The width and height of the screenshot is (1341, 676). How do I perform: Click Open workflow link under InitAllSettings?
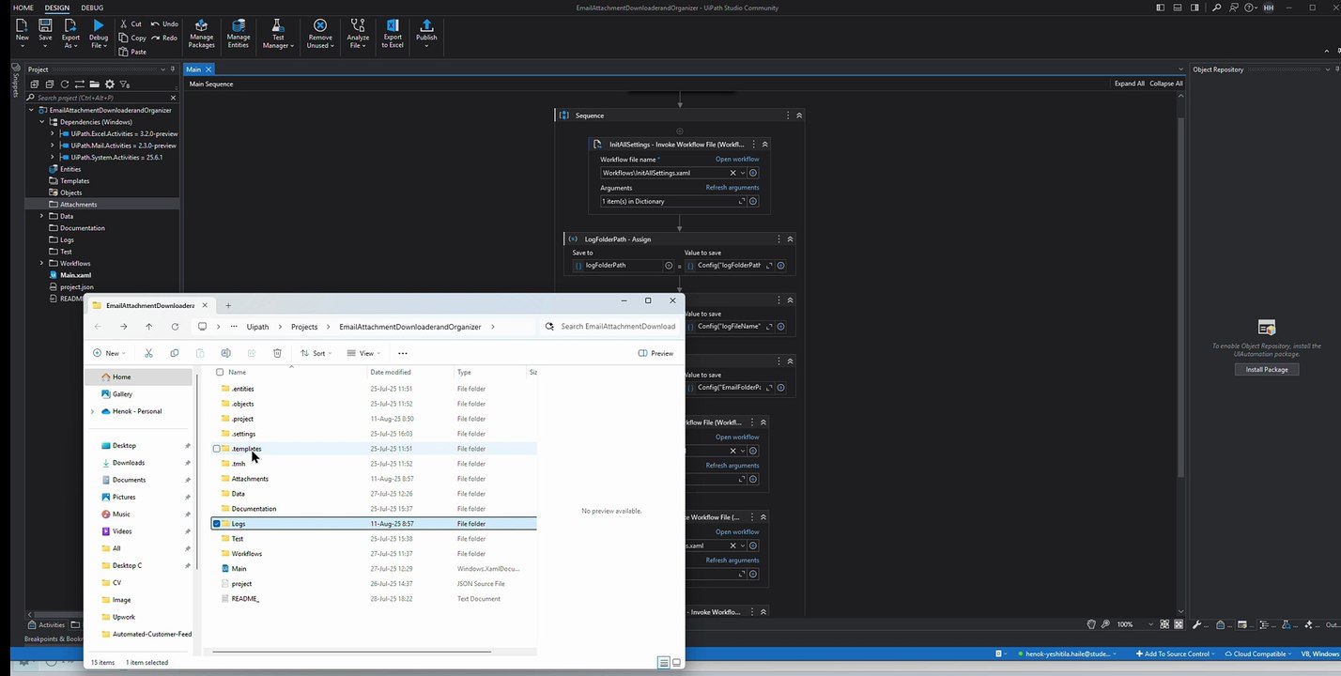[x=737, y=160]
